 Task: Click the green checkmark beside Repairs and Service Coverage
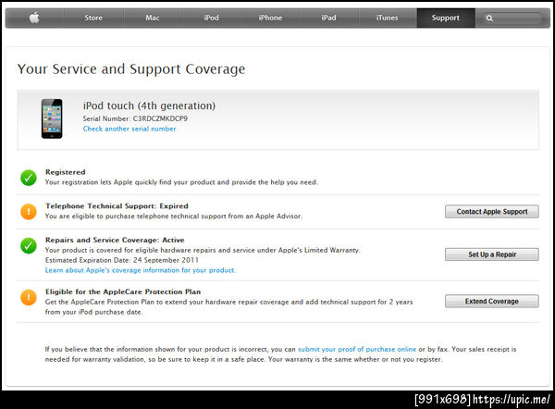29,245
